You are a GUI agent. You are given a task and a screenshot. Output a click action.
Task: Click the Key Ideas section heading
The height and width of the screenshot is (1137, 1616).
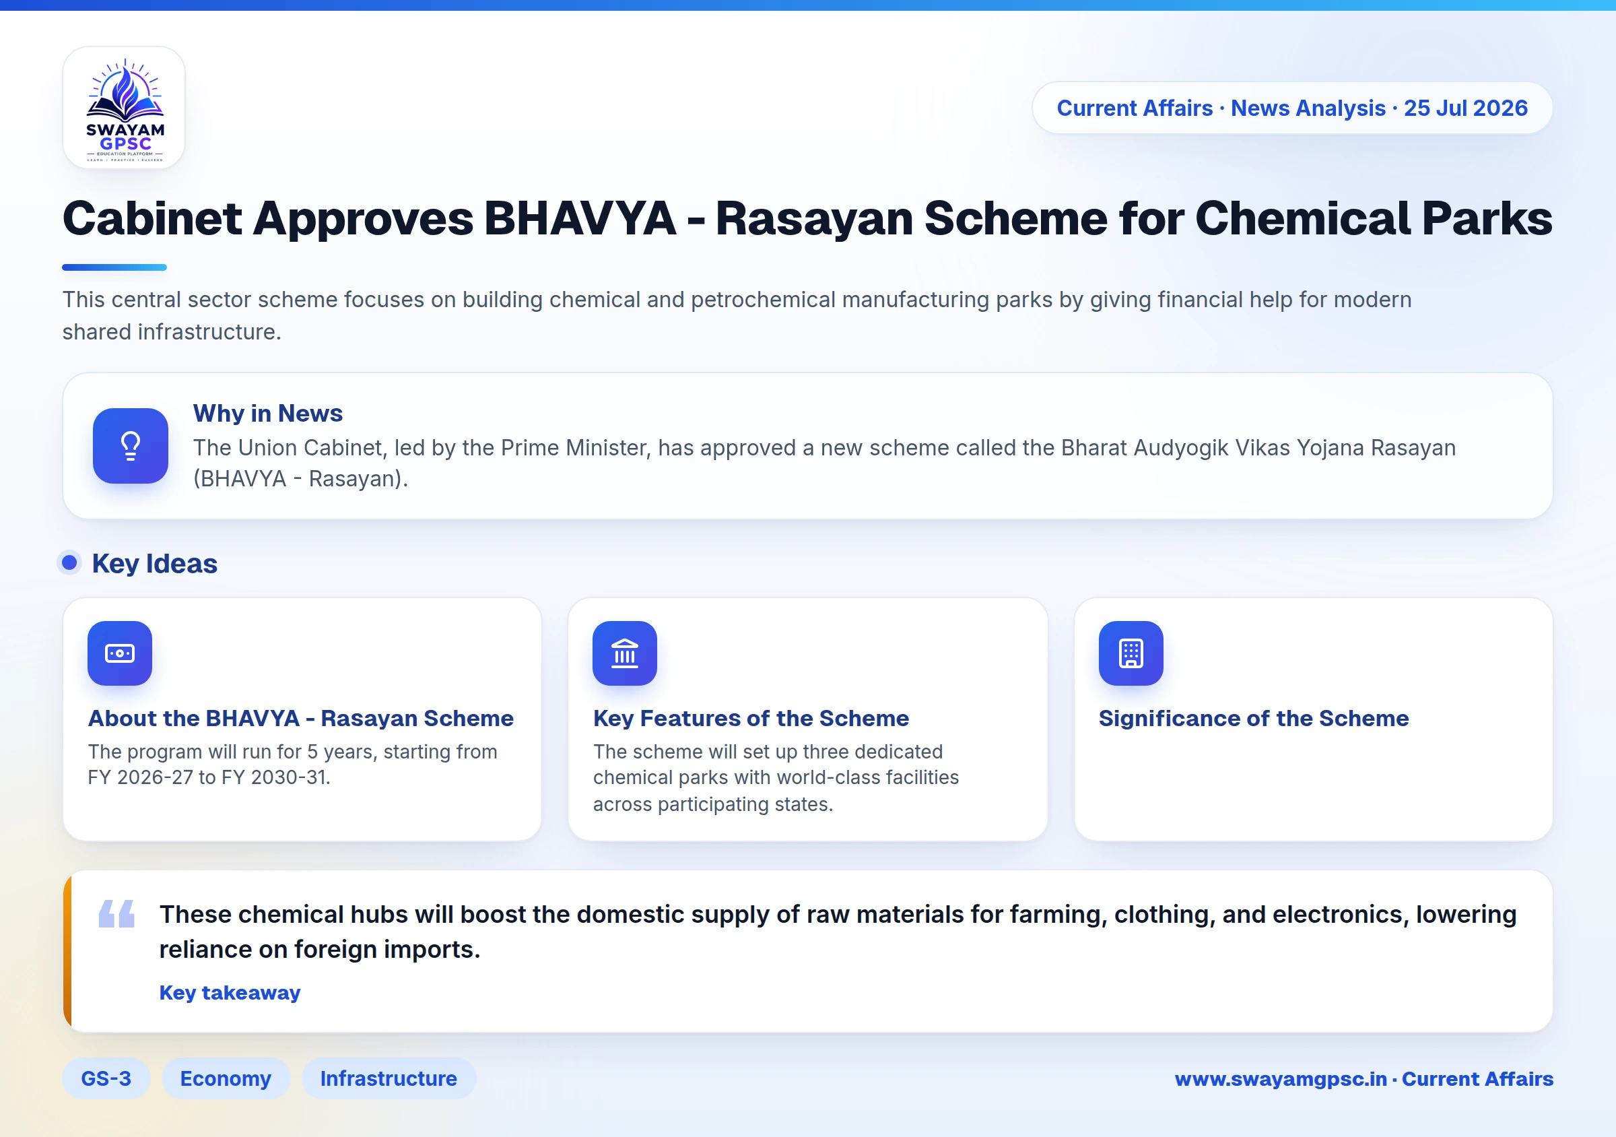pos(154,563)
